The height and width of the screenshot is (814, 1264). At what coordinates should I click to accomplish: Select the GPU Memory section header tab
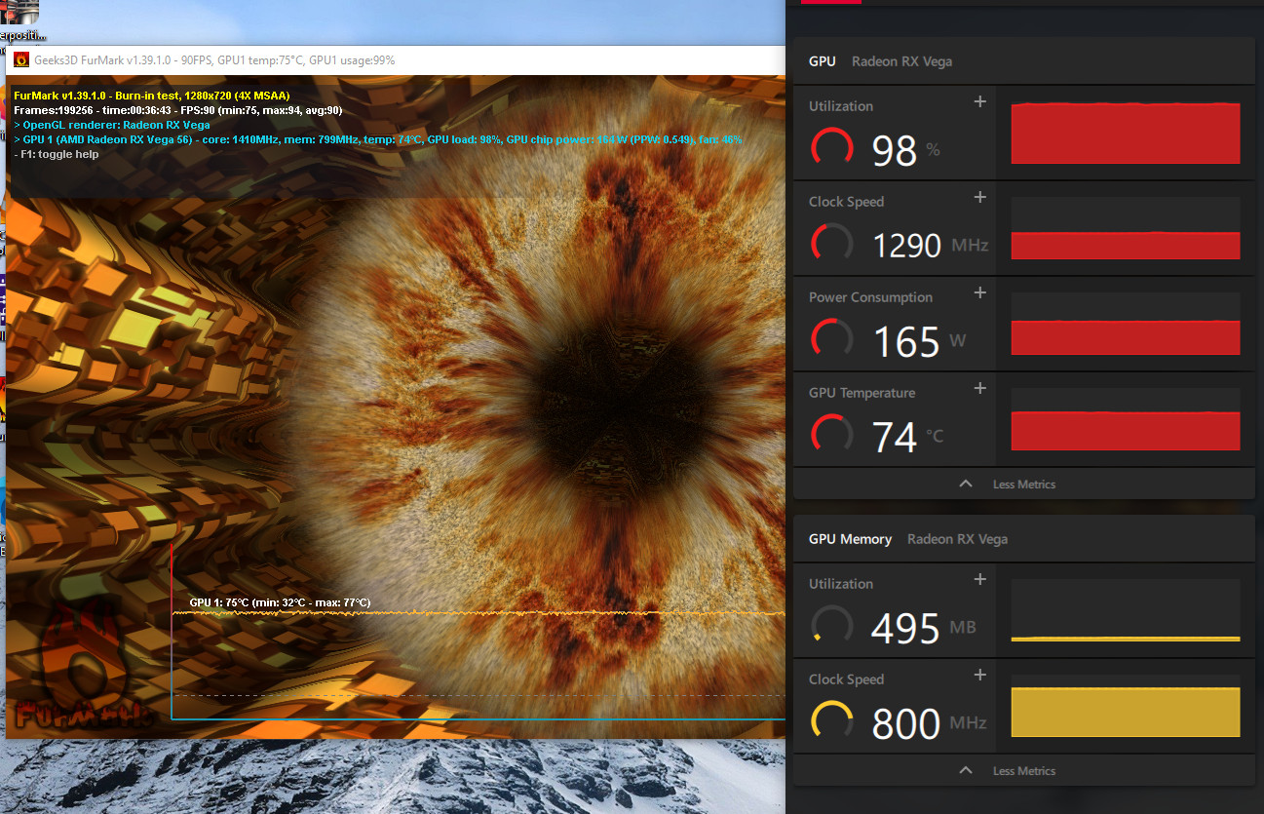coord(850,539)
